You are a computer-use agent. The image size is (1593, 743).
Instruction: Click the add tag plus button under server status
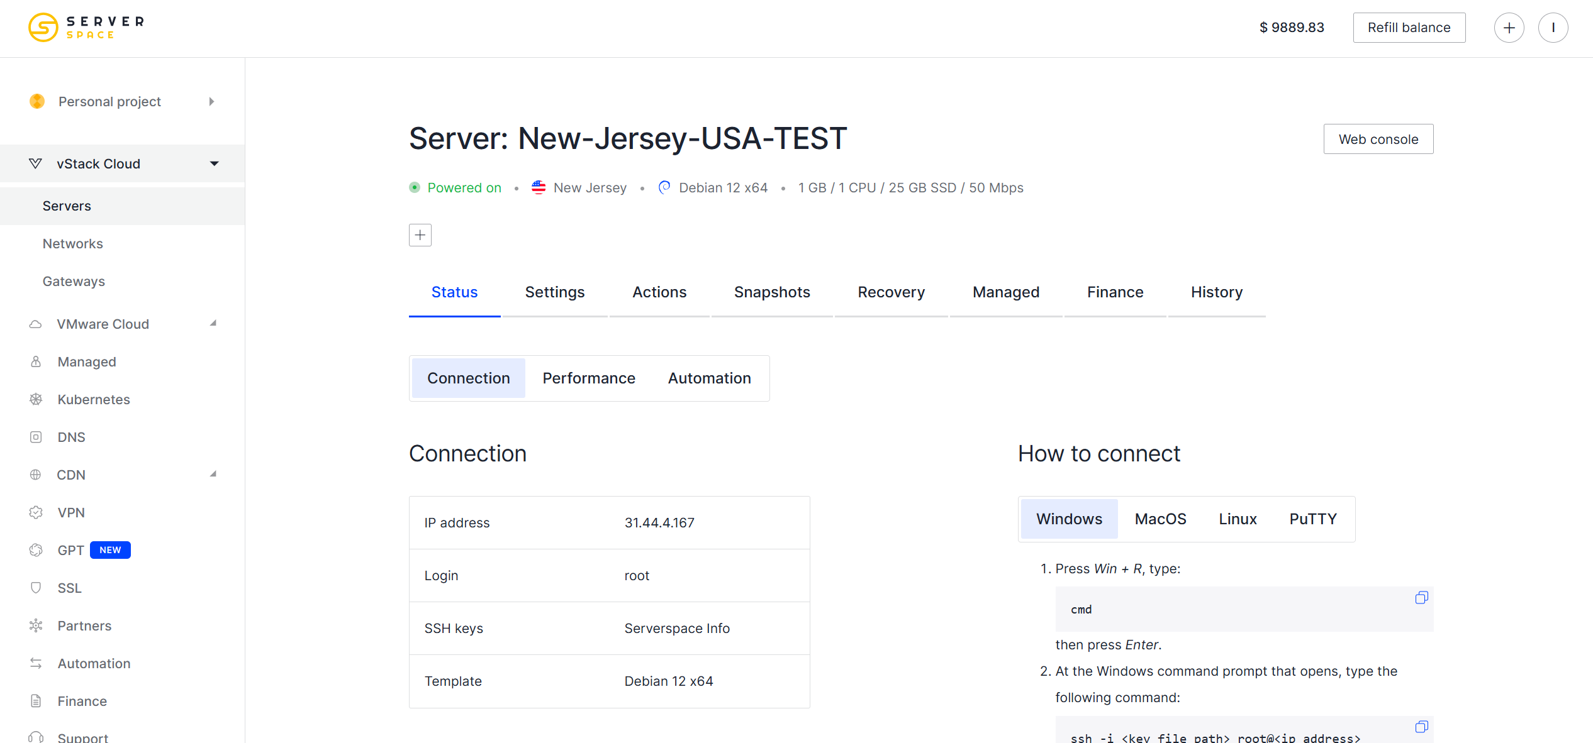tap(420, 235)
